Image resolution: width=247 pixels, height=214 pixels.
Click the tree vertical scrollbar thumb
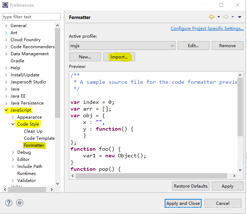pos(57,73)
